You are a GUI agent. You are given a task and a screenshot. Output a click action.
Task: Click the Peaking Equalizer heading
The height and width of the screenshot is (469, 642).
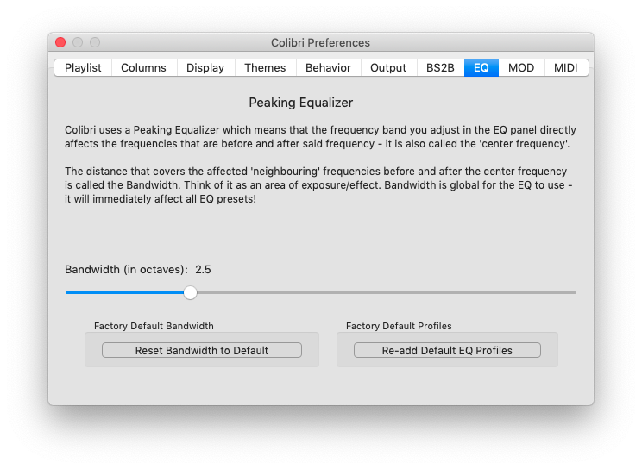click(301, 103)
